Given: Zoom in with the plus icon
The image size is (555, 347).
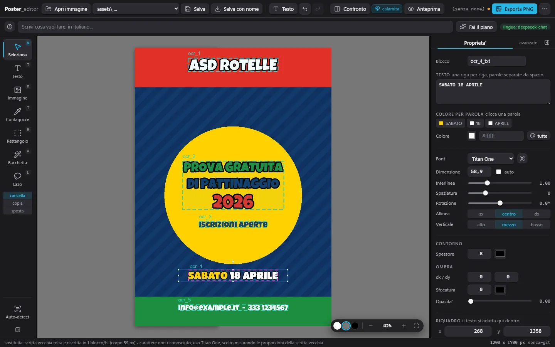Looking at the screenshot, I should pyautogui.click(x=404, y=326).
